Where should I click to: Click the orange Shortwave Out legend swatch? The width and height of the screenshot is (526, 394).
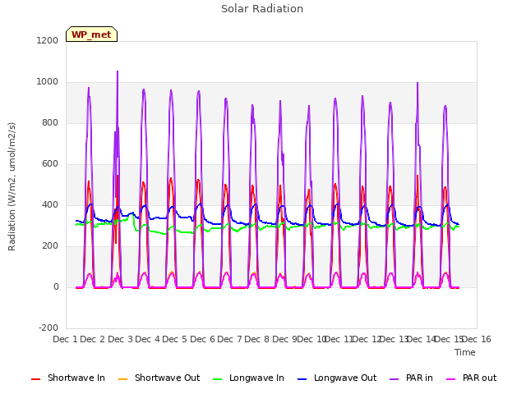[122, 379]
